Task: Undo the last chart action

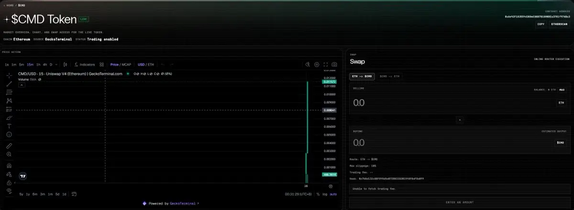Action: tap(163, 64)
